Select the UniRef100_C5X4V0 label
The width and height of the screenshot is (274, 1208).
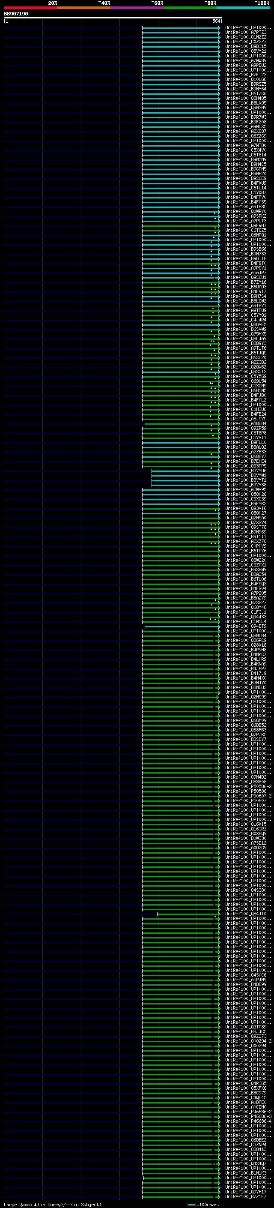246,150
